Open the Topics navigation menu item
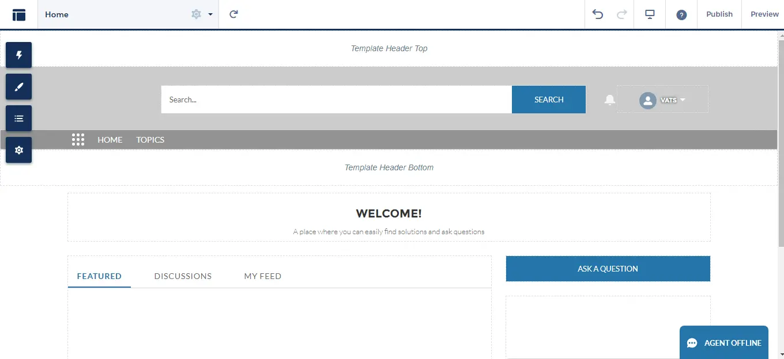Image resolution: width=784 pixels, height=359 pixels. [150, 140]
